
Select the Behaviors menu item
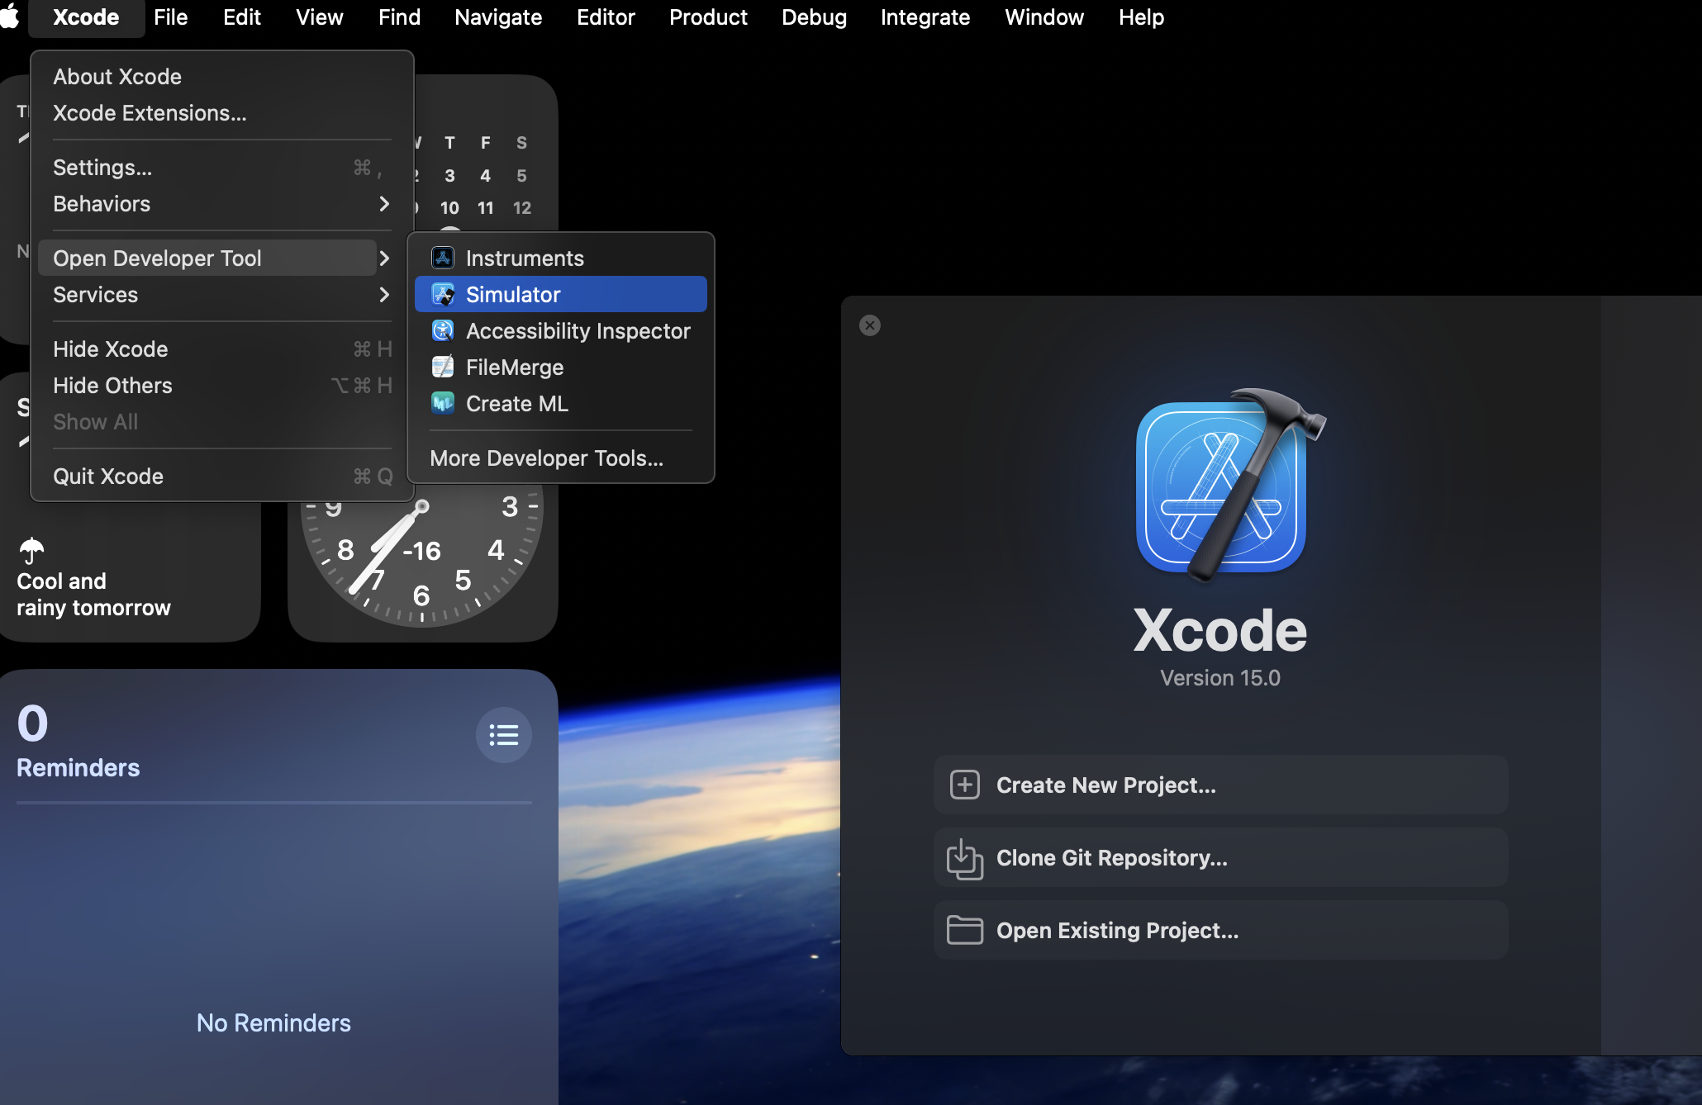pyautogui.click(x=221, y=203)
